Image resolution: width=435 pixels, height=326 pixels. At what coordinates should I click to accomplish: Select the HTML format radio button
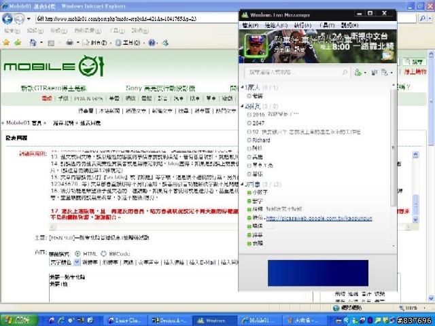[x=77, y=253]
